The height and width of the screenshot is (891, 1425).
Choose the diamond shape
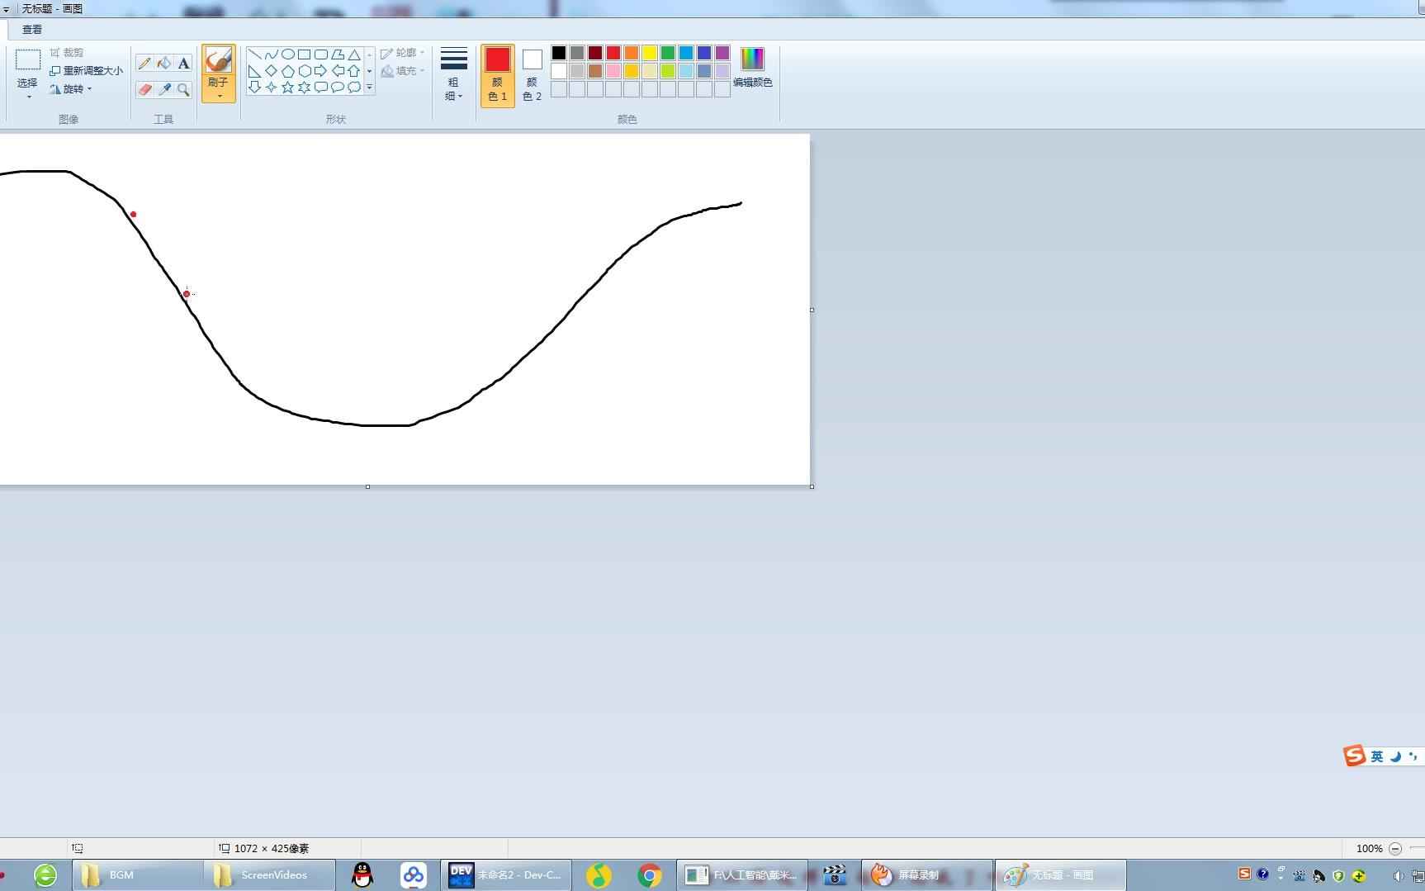tap(271, 71)
